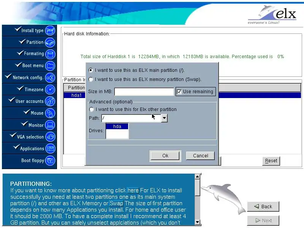This screenshot has height=228, width=304.
Task: Select ELX memory partition (Swap) radio
Action: [90, 79]
